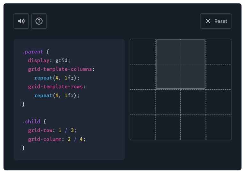Click the 'grid-template-rows' property text
Image resolution: width=245 pixels, height=173 pixels.
click(x=56, y=87)
